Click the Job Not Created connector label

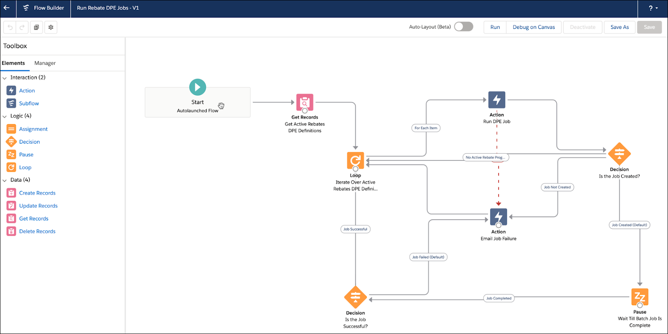point(557,187)
